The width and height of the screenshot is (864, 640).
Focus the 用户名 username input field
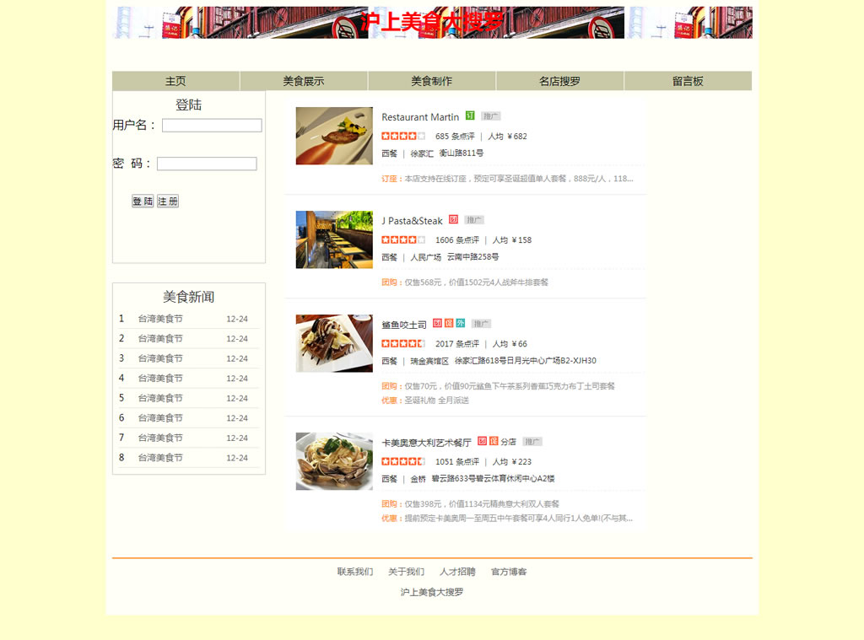click(x=212, y=126)
